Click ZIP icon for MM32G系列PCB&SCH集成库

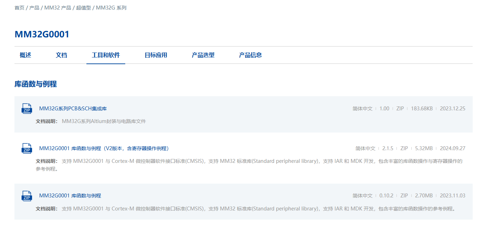click(x=27, y=109)
